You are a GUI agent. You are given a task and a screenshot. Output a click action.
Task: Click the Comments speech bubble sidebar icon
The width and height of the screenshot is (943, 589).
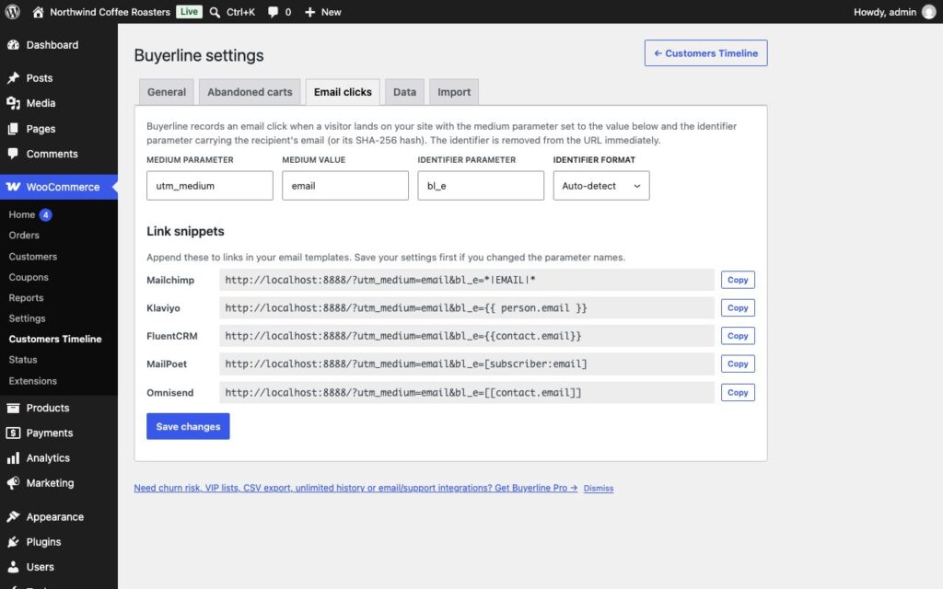[13, 154]
